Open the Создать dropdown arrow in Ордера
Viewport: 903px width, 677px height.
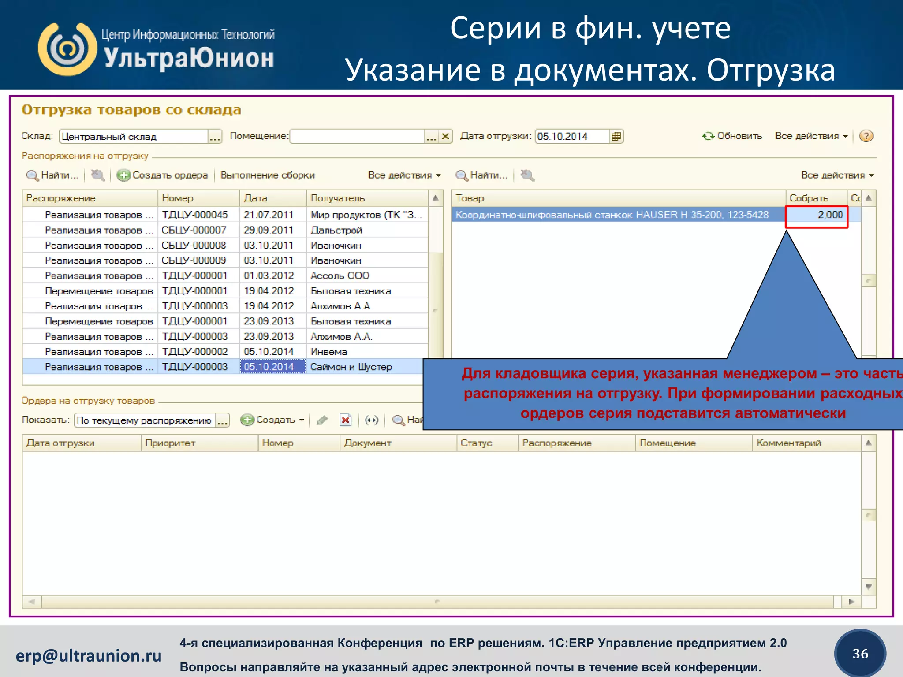tap(302, 420)
